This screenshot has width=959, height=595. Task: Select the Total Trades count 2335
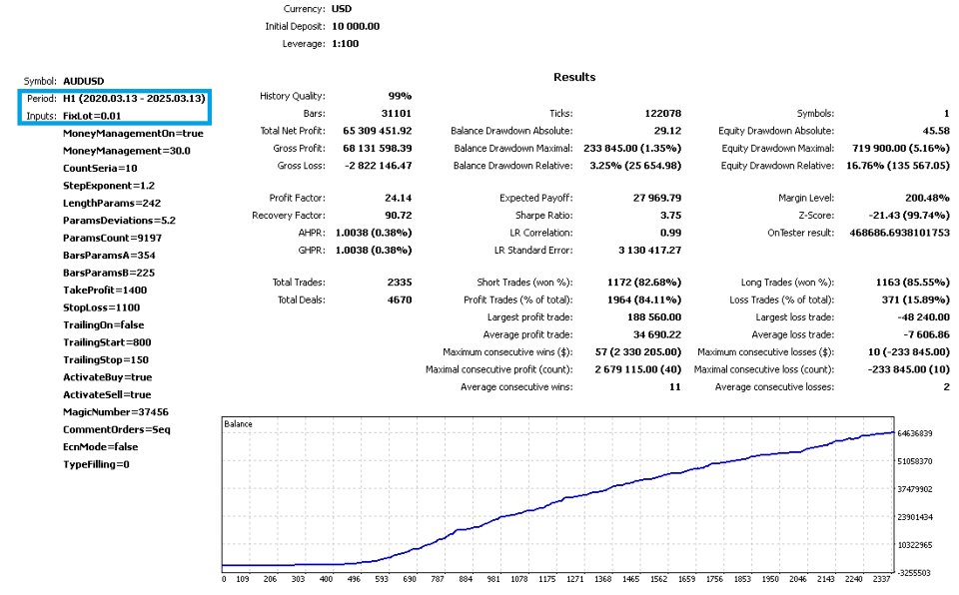pyautogui.click(x=400, y=283)
